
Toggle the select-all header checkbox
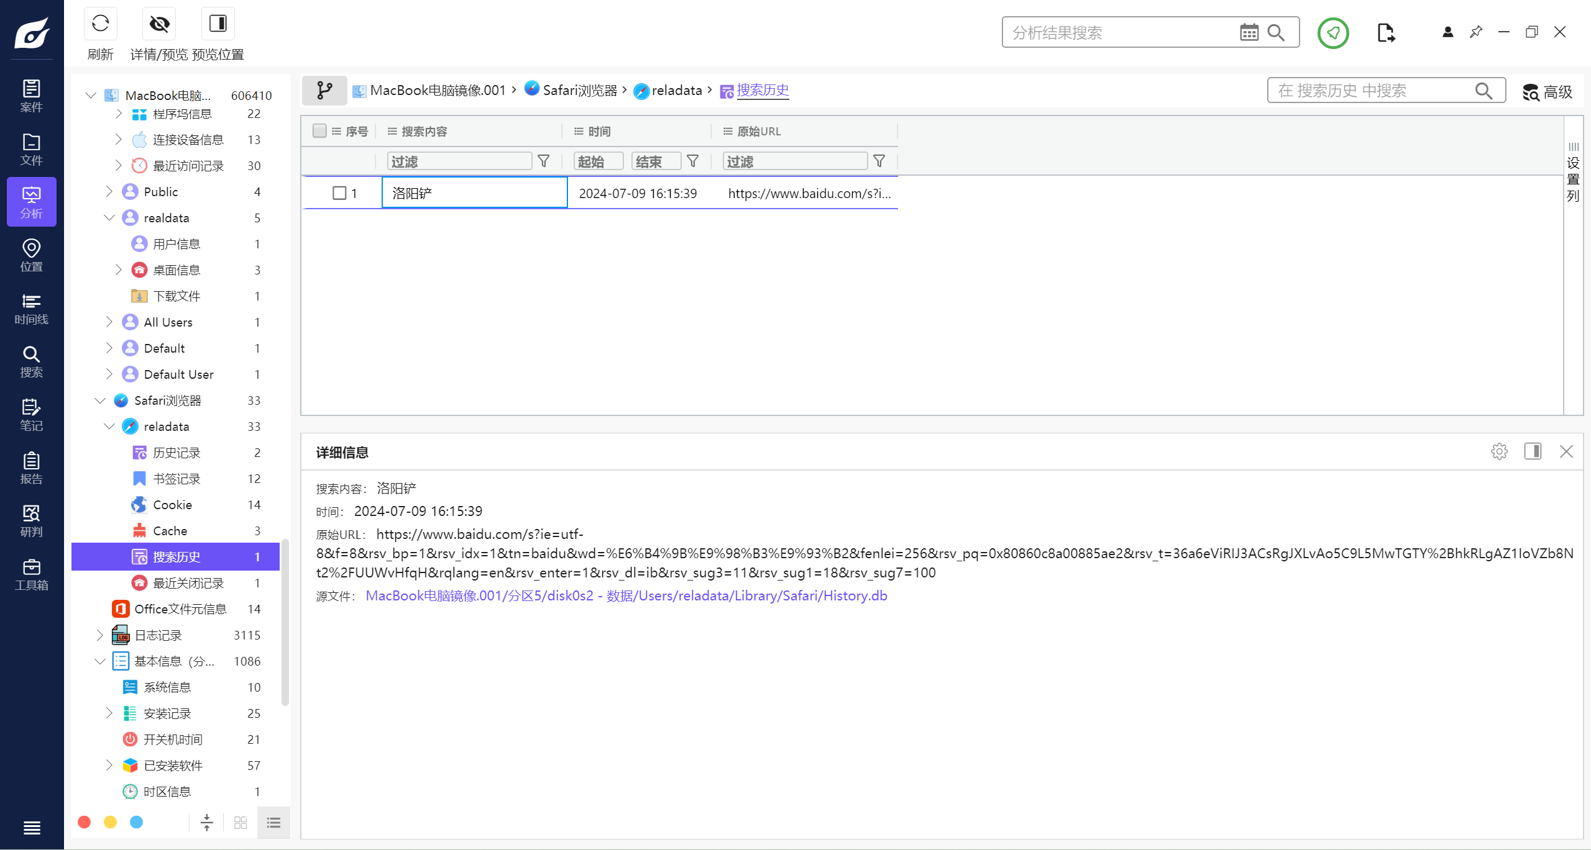[x=319, y=131]
